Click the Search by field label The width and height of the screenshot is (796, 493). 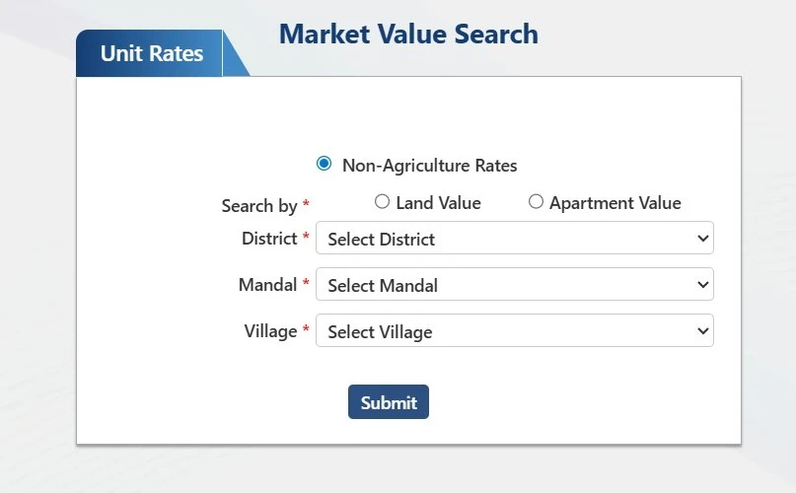tap(259, 206)
